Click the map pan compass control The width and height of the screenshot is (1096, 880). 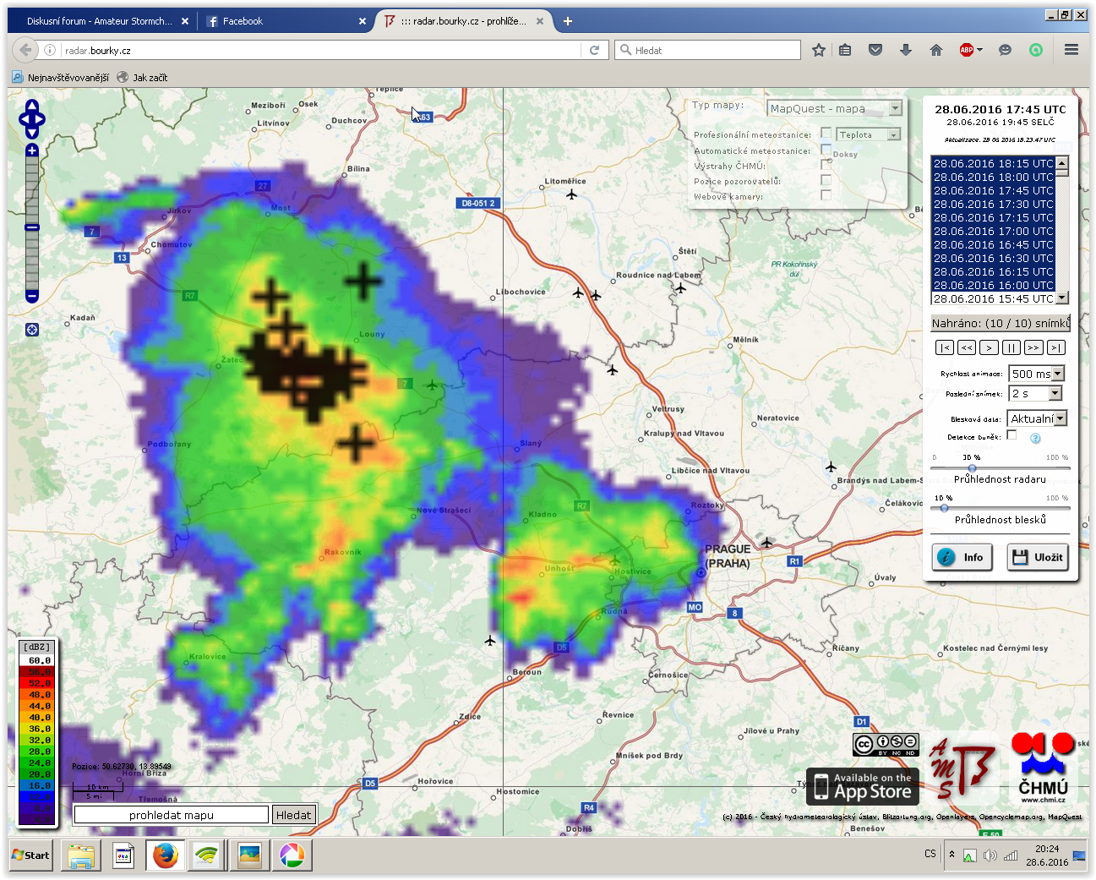[x=32, y=119]
